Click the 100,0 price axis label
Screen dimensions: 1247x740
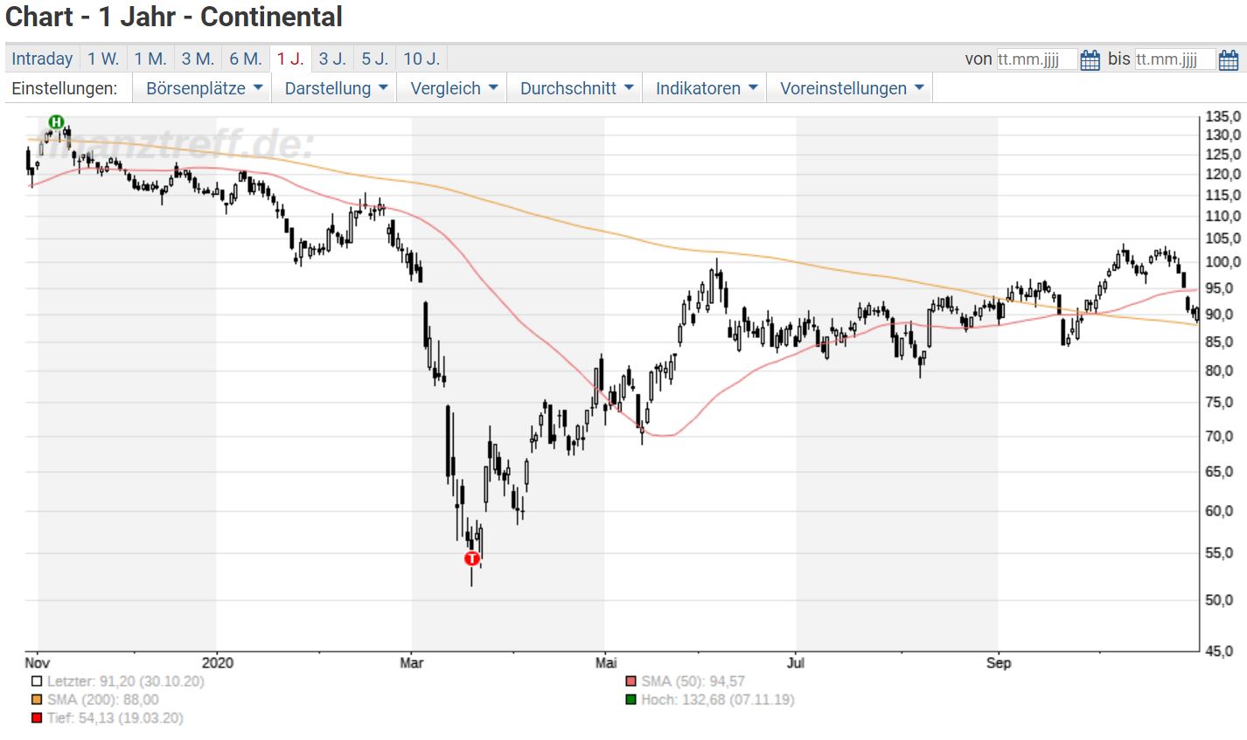(x=1223, y=262)
